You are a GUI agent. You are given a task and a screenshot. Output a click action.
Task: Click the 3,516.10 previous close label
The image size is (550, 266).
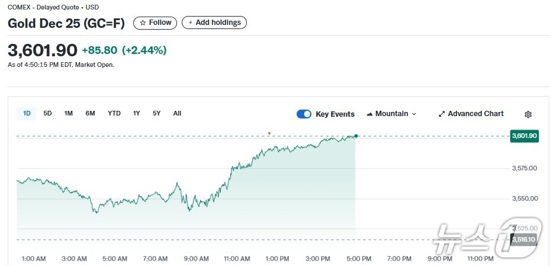(x=524, y=239)
